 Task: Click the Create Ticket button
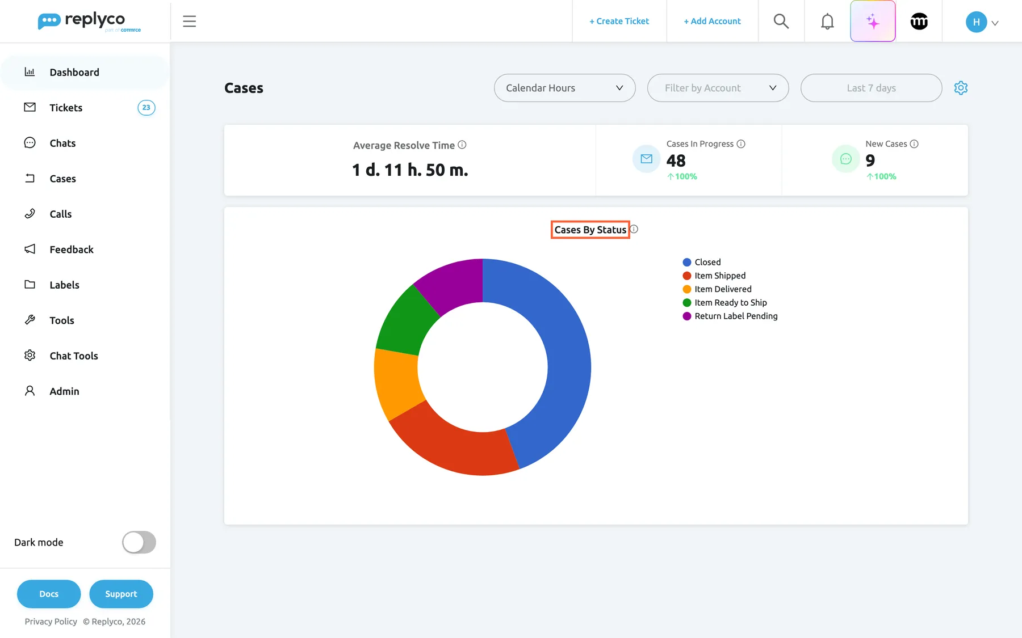coord(619,21)
